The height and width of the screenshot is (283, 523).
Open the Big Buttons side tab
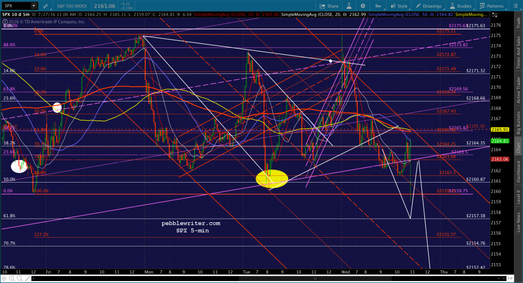tap(518, 122)
